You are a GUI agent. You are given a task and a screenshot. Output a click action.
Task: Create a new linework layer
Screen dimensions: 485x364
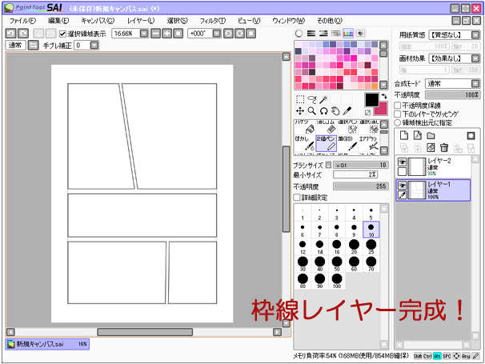point(418,135)
